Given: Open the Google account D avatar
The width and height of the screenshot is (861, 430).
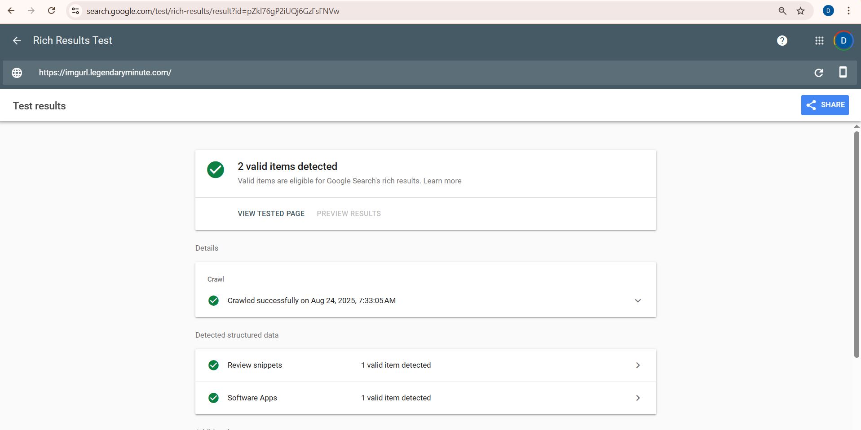Looking at the screenshot, I should coord(843,41).
